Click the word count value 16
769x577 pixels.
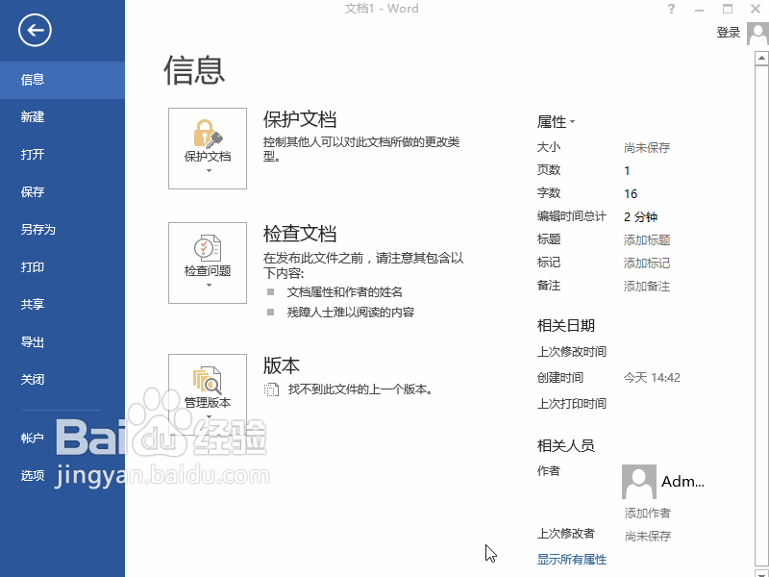pos(631,194)
